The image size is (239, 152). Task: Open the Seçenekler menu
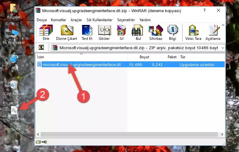(126, 20)
